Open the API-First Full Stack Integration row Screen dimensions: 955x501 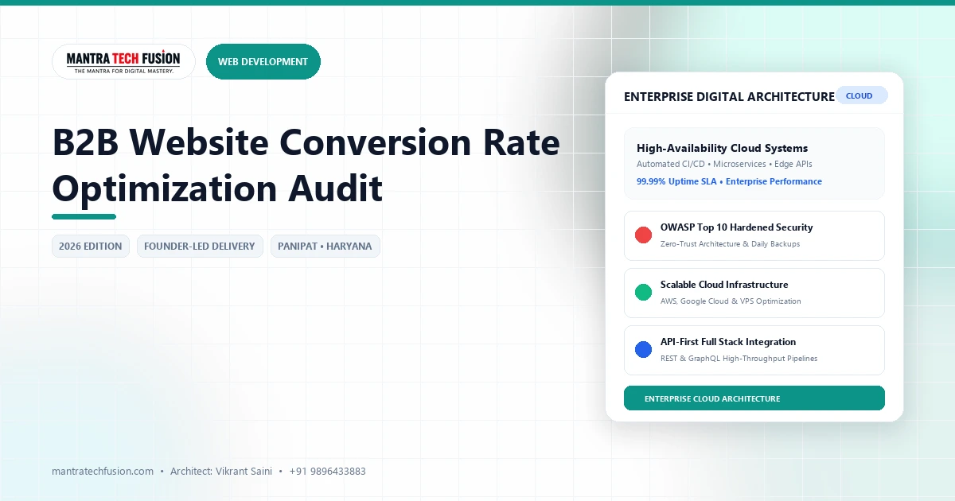754,350
